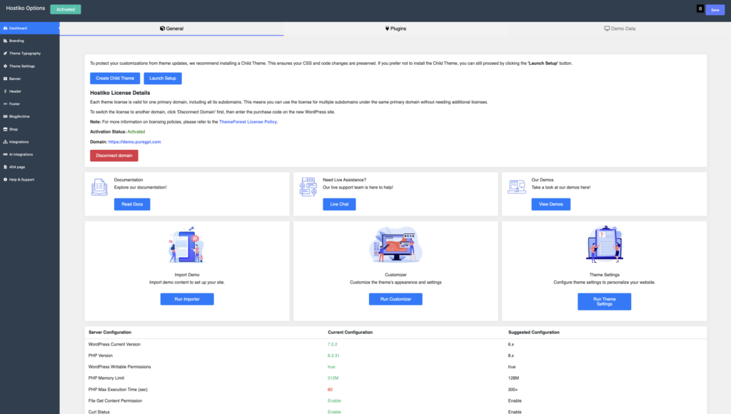Click the Current Configuration column header
This screenshot has height=414, width=731.
[350, 333]
